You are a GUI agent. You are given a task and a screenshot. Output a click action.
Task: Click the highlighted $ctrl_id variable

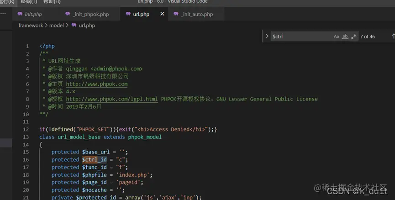95,159
